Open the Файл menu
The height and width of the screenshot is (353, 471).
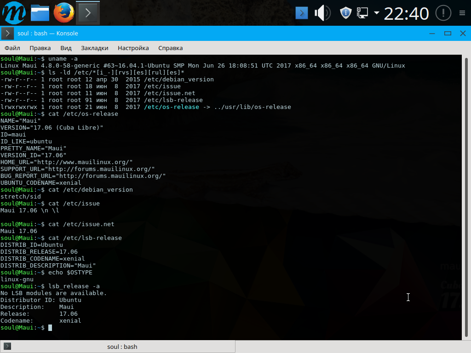click(x=12, y=48)
